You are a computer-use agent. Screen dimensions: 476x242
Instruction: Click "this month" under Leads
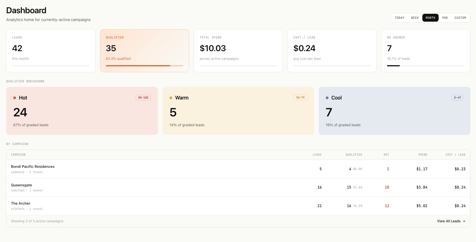[x=21, y=59]
